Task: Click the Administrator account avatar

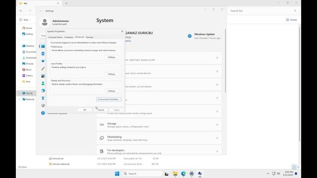Action: tap(45, 22)
